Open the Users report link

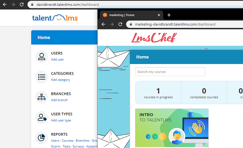(x=55, y=140)
